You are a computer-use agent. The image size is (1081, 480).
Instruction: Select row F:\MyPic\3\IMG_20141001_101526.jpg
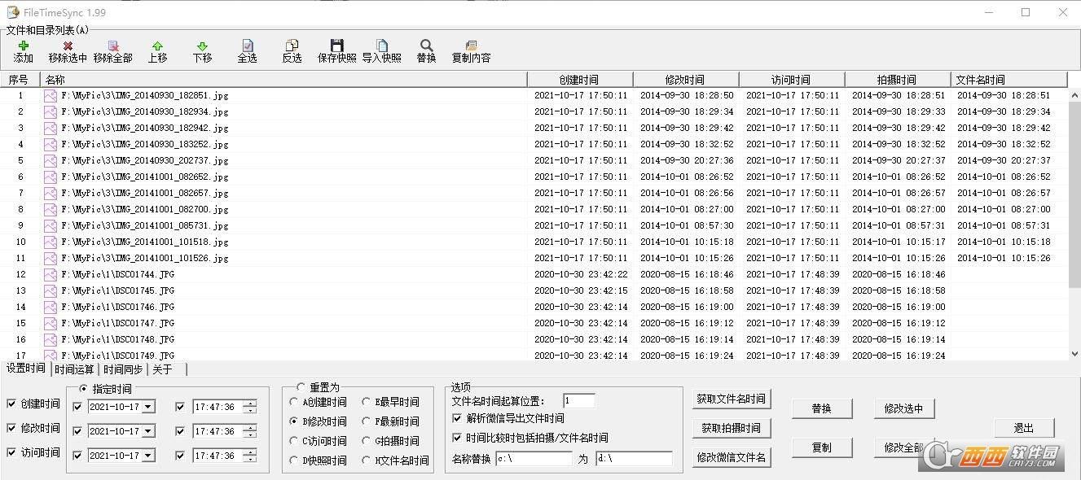tap(534, 258)
